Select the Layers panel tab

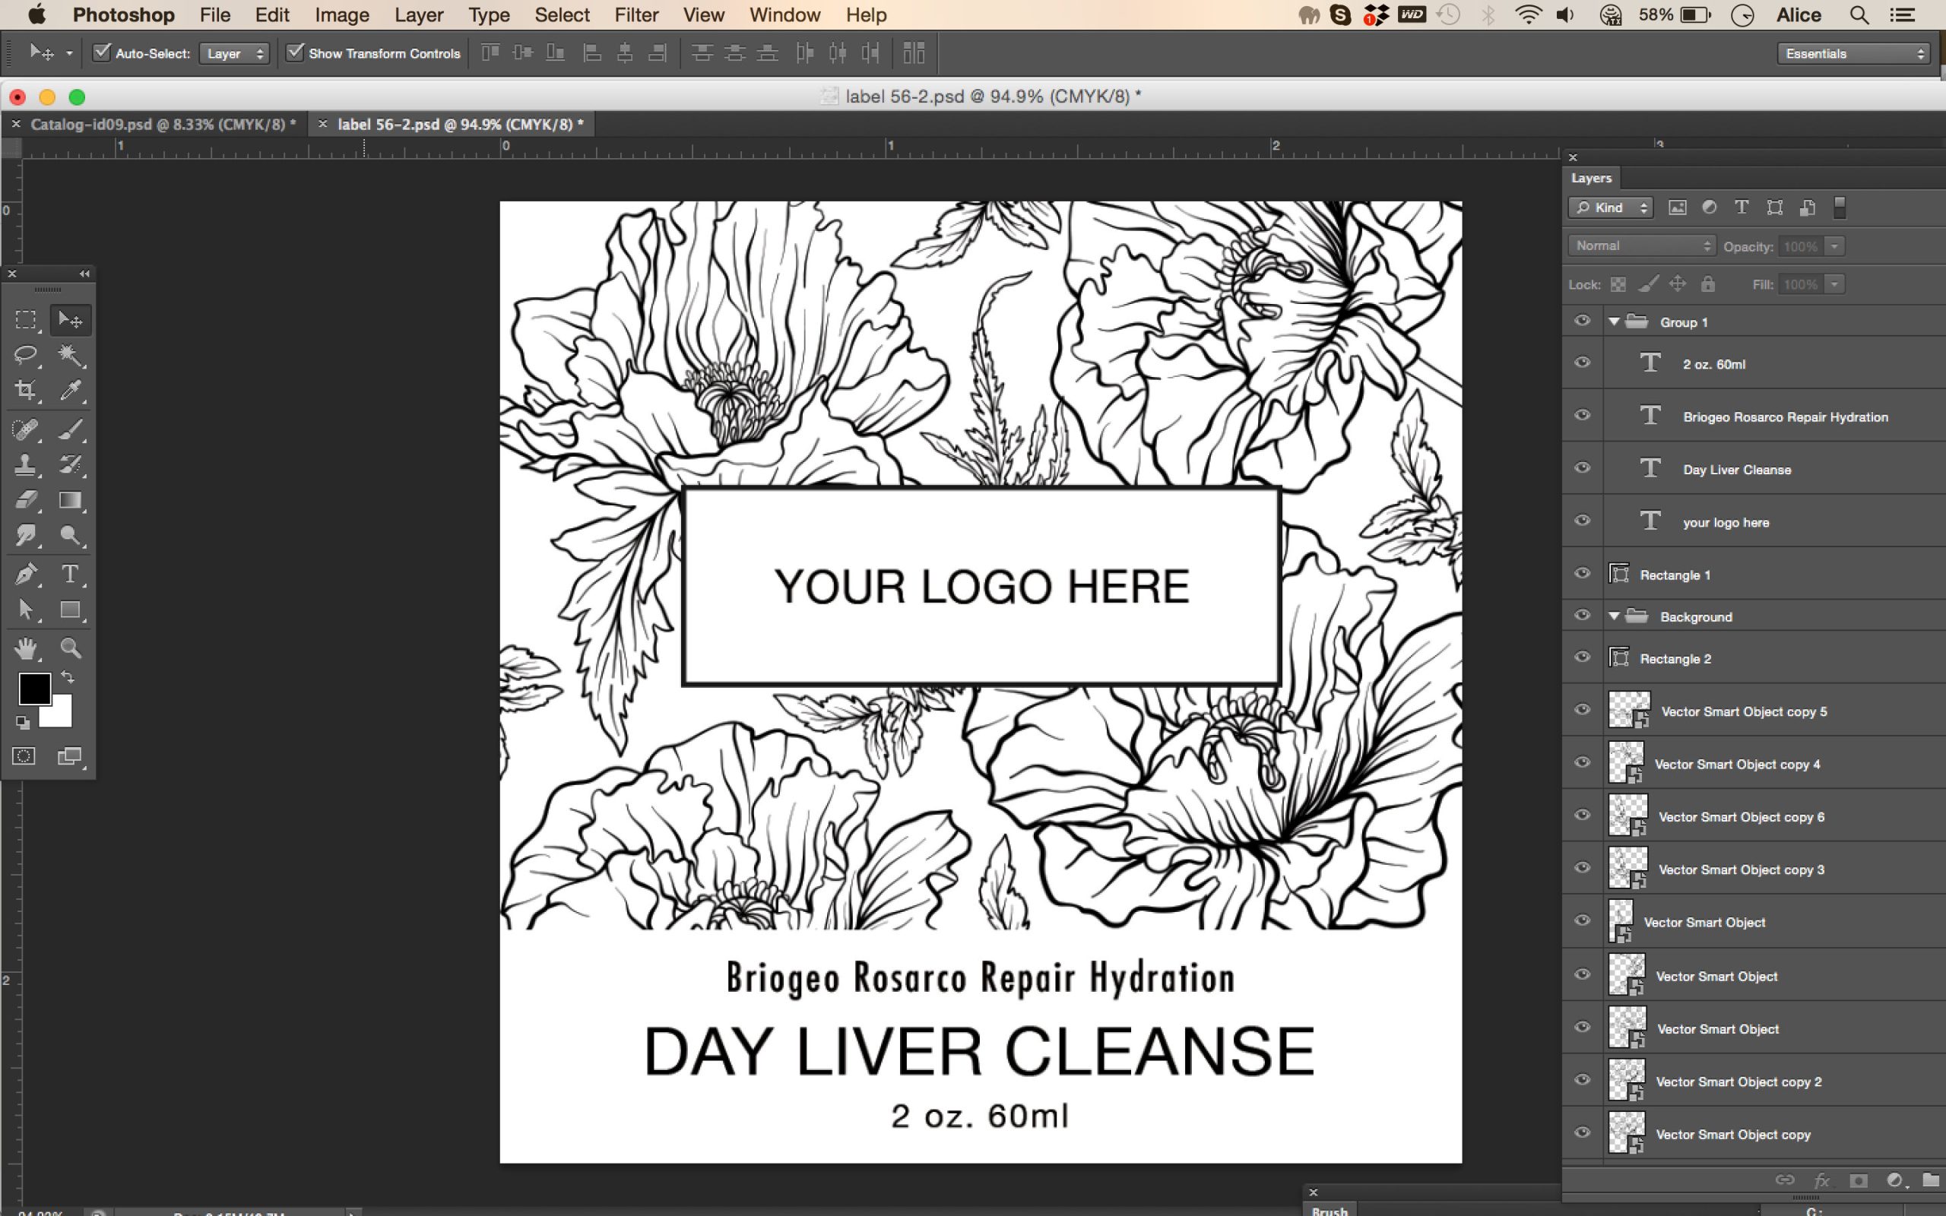pos(1591,178)
